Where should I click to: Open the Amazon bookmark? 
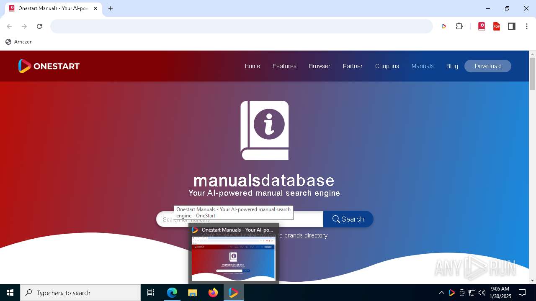pyautogui.click(x=19, y=42)
